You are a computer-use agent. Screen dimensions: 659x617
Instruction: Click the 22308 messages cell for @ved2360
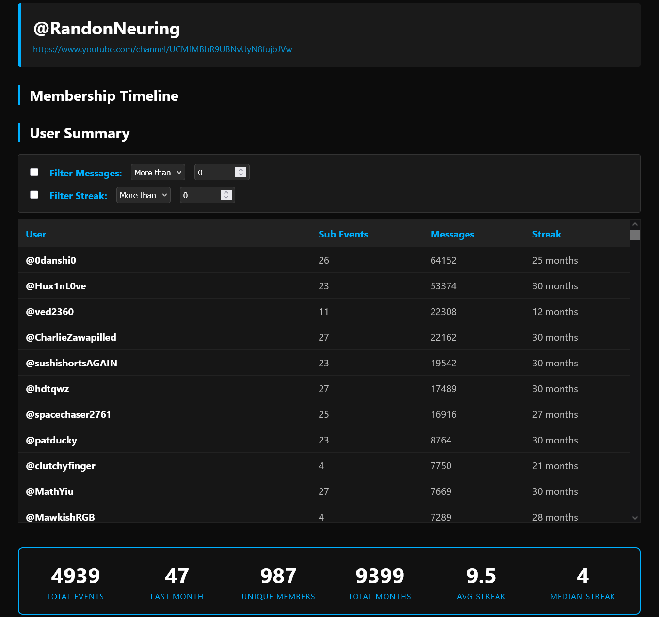click(444, 312)
